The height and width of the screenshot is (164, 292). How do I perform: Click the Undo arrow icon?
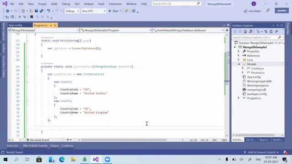[49, 11]
